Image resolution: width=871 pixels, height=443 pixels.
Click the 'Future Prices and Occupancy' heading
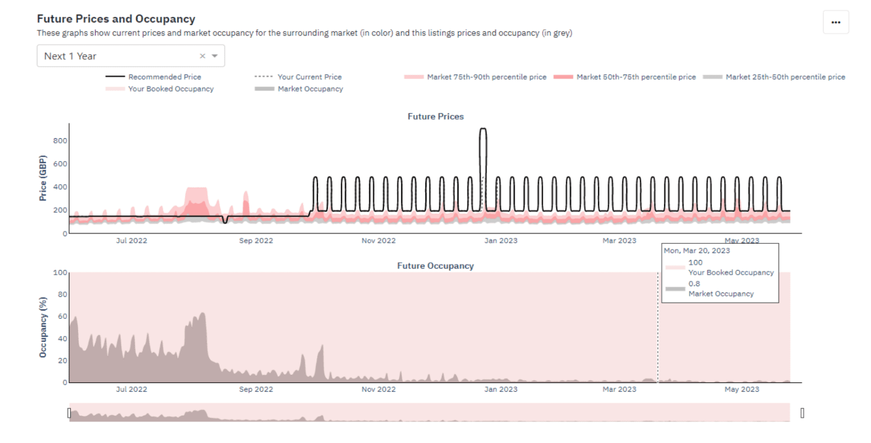point(116,19)
